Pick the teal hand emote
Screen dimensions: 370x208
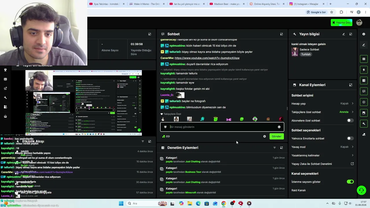(x=202, y=119)
